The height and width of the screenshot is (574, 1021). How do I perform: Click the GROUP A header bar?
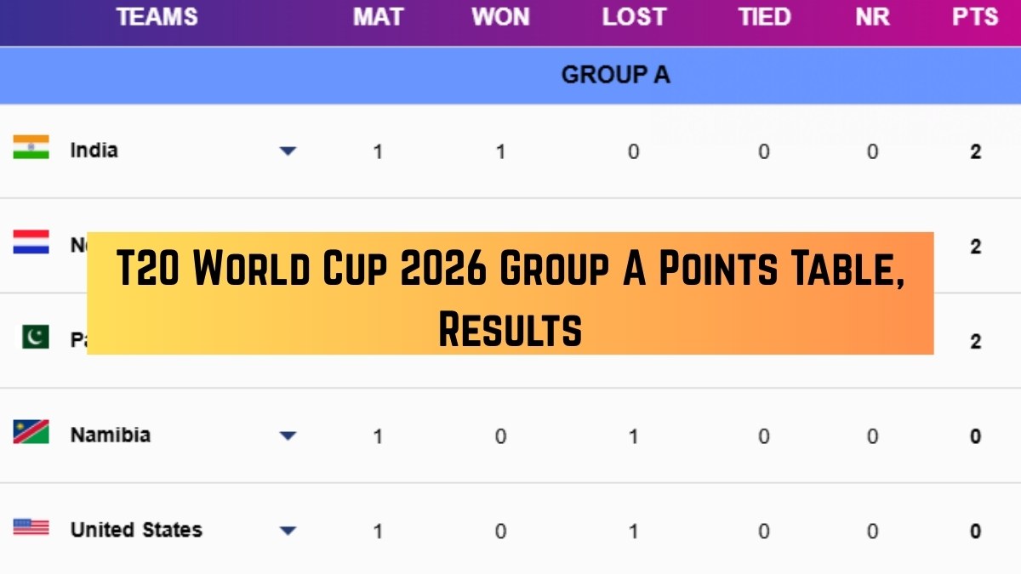point(614,75)
